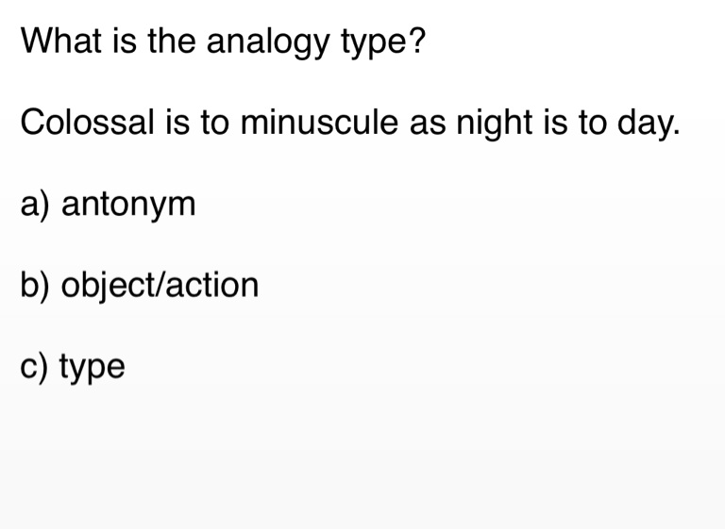
Task: Click the 'c)' option label
Action: tap(34, 367)
